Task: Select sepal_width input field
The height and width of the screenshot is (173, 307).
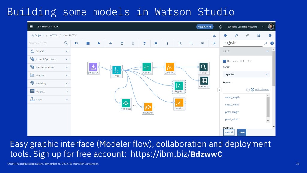Action: pyautogui.click(x=232, y=105)
